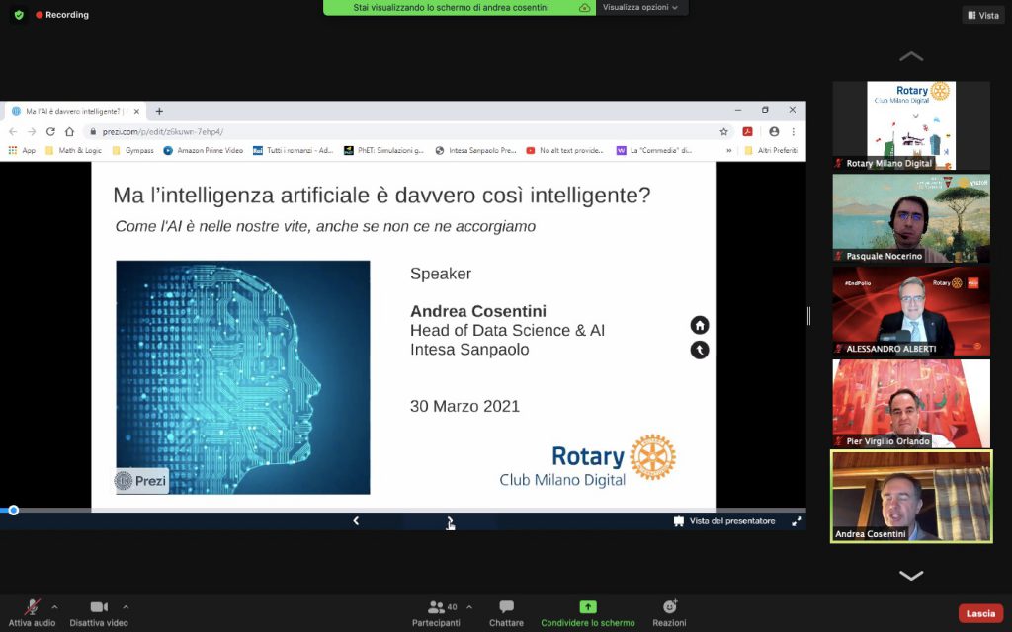Select Pier Virgilio Orlando video thumbnail
Screen dimensions: 1012x632
tap(910, 404)
